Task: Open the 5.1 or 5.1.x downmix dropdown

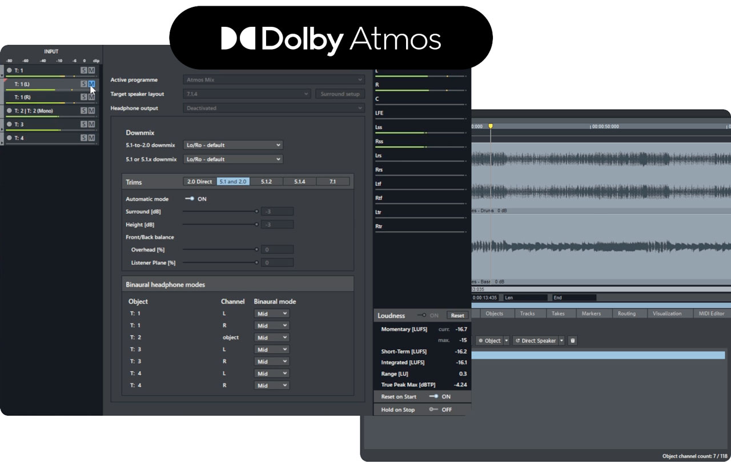Action: coord(233,159)
